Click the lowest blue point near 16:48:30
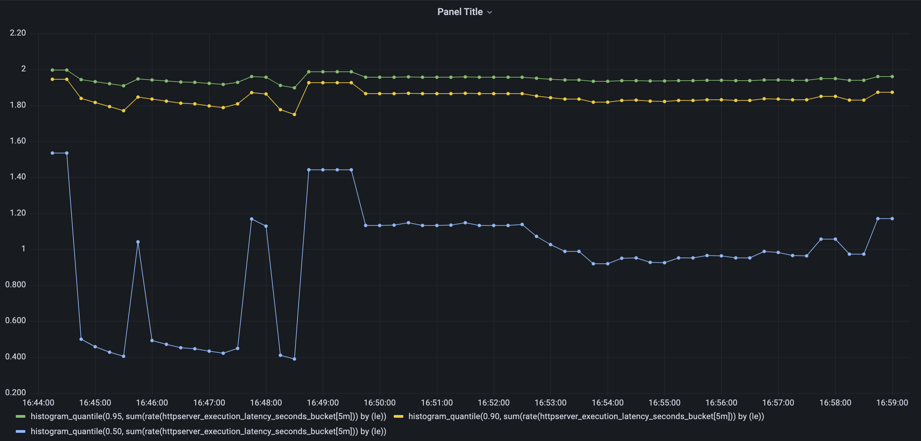The image size is (921, 441). coord(294,359)
